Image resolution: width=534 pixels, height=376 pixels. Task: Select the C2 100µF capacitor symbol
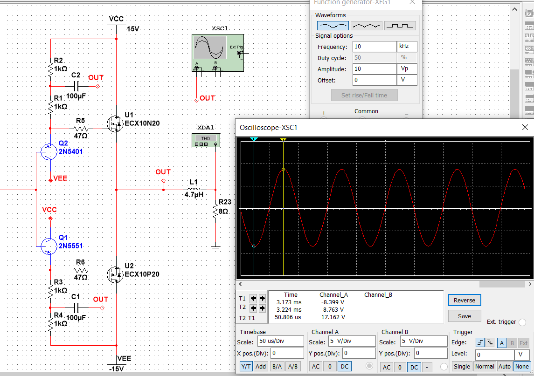(x=76, y=86)
